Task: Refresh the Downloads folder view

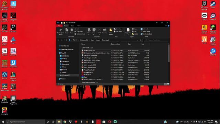Action: [141, 40]
